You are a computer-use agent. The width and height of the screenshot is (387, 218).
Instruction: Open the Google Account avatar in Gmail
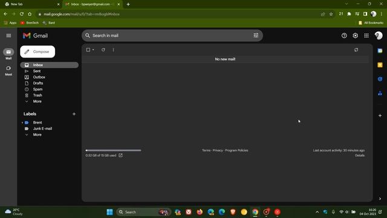379,36
